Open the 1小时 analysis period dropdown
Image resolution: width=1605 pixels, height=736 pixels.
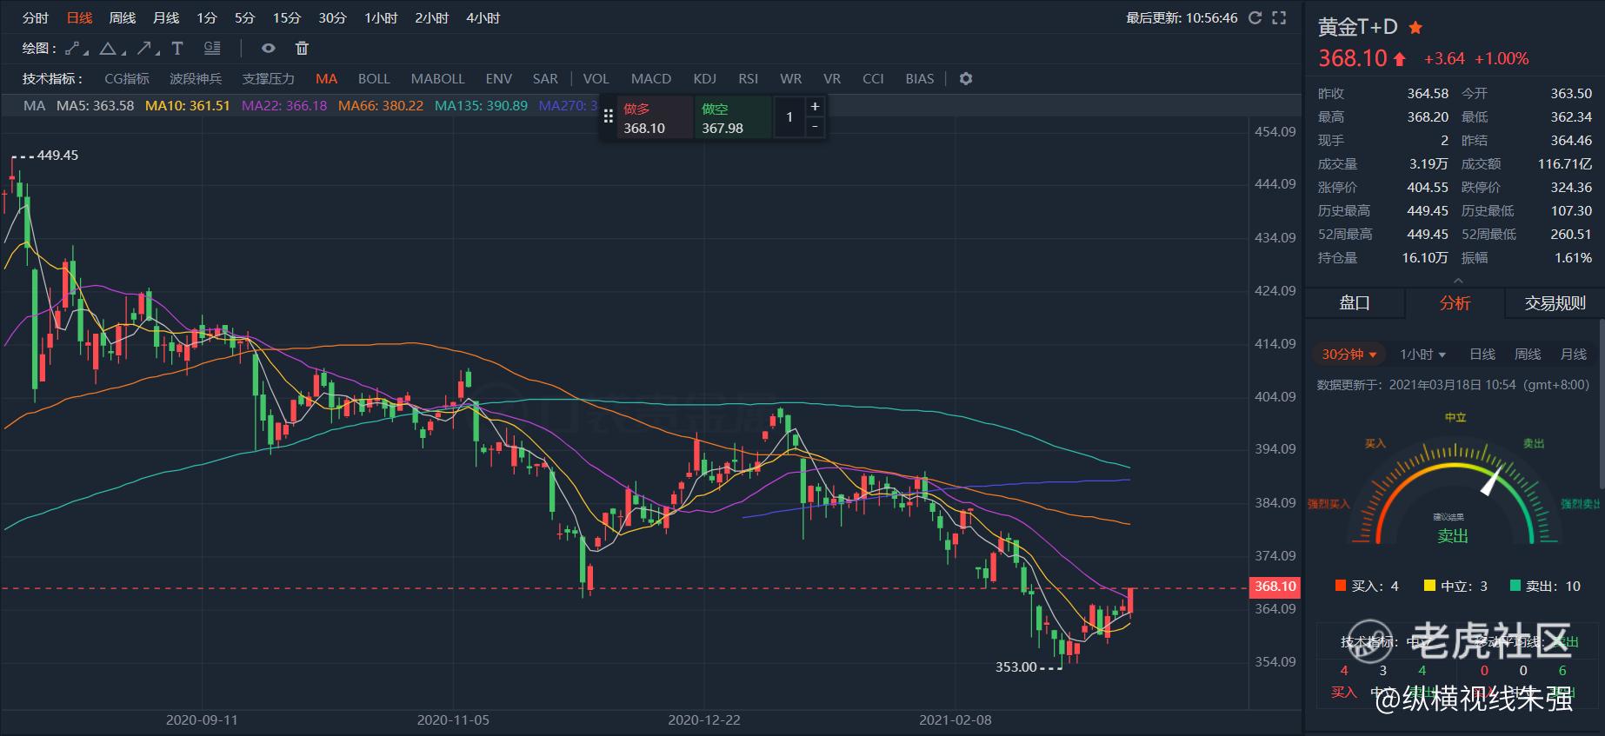click(1422, 355)
